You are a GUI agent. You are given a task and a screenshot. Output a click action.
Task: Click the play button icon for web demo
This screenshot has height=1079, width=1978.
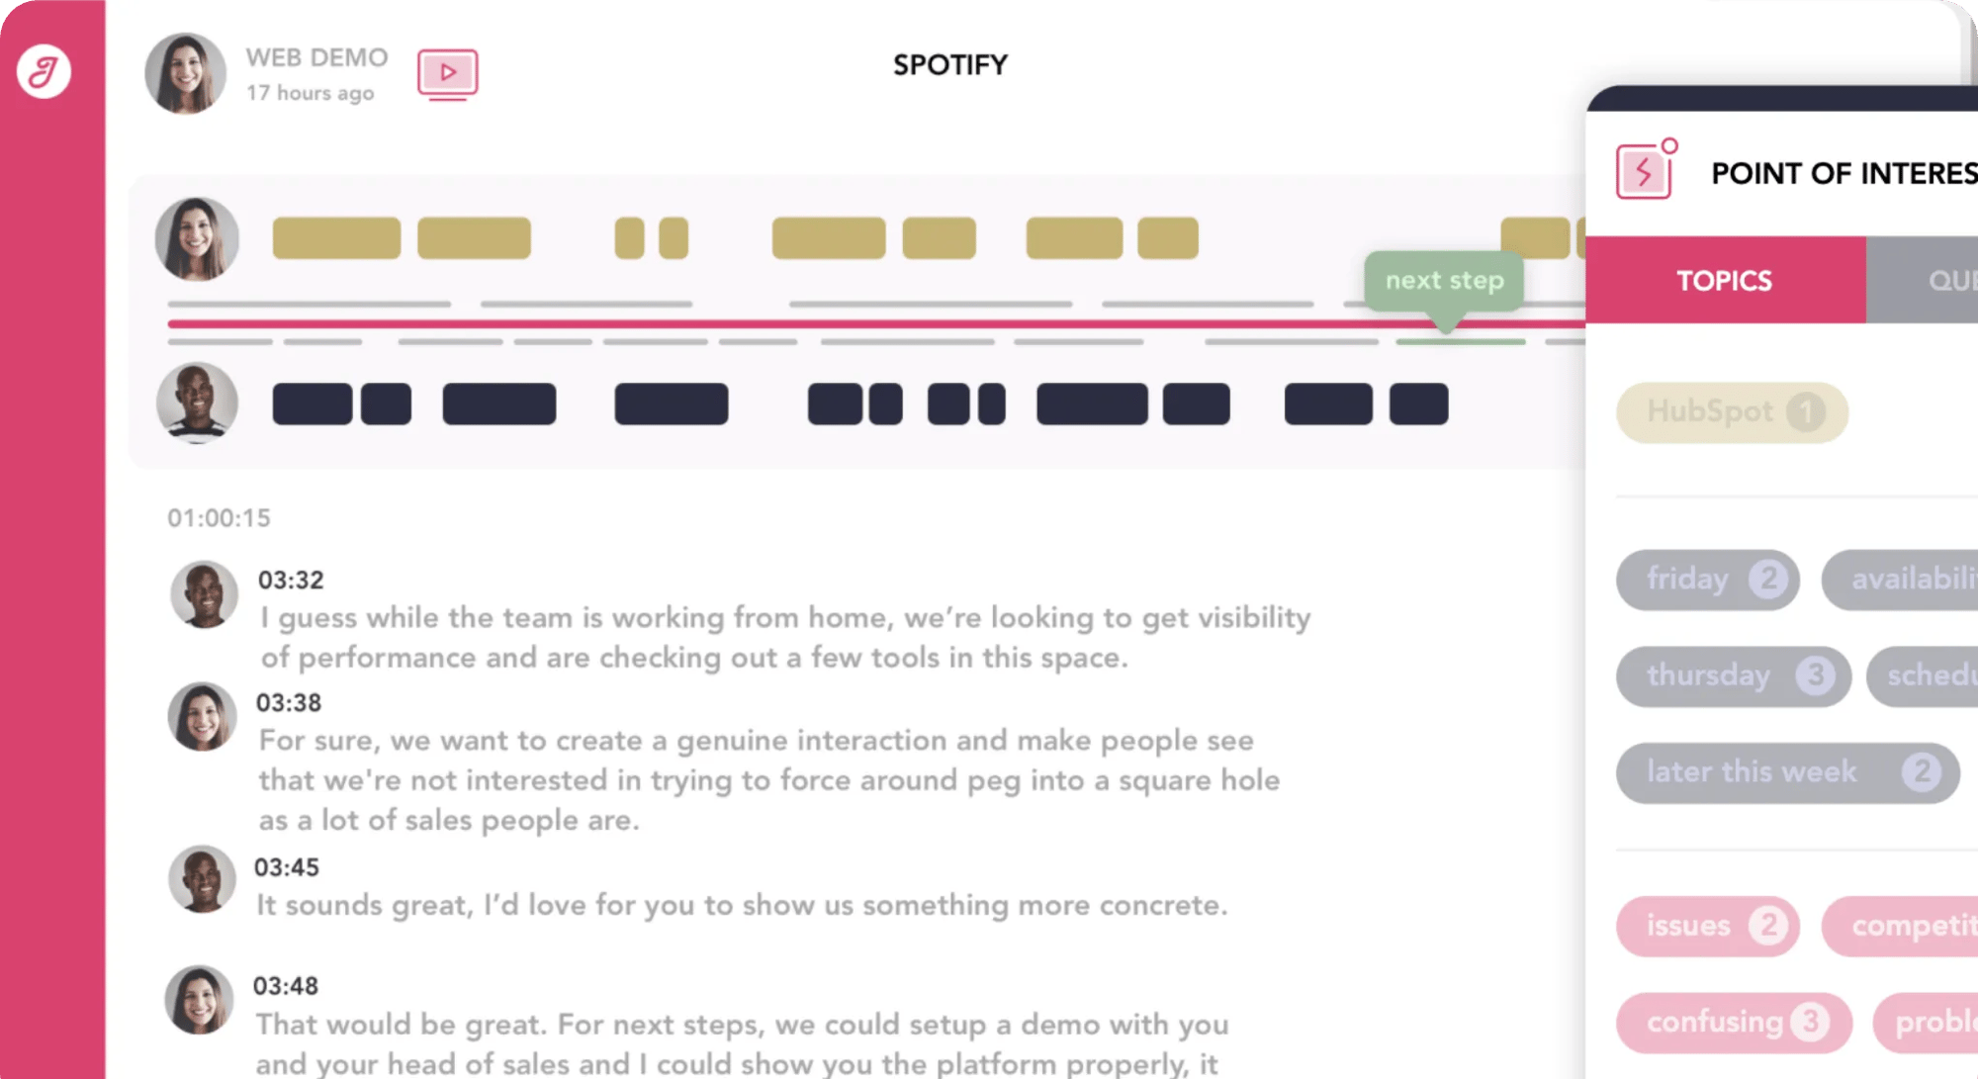point(449,73)
